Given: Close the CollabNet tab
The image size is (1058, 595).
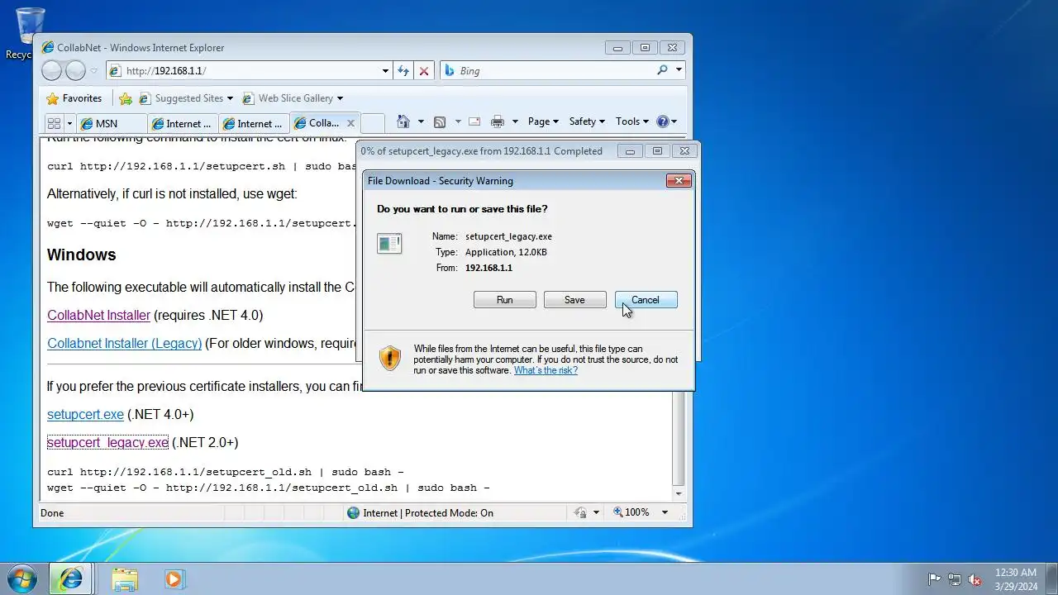Looking at the screenshot, I should coord(350,123).
